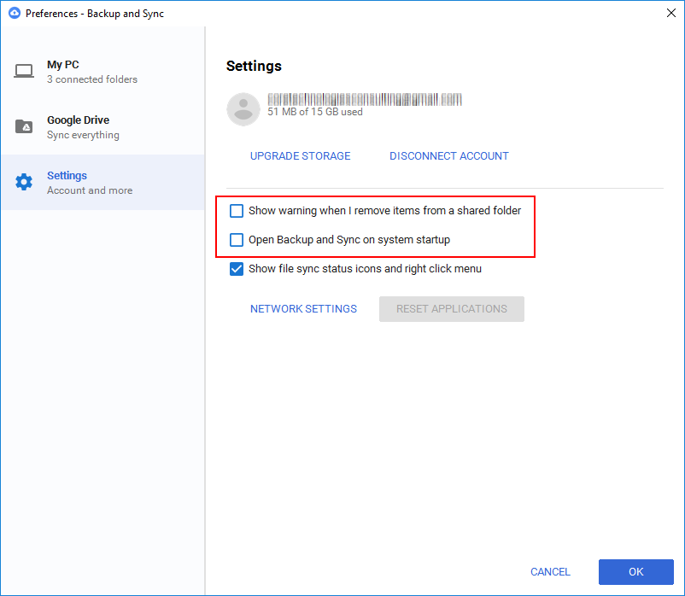Click the Backup and Sync cloud icon in title bar

click(x=14, y=13)
